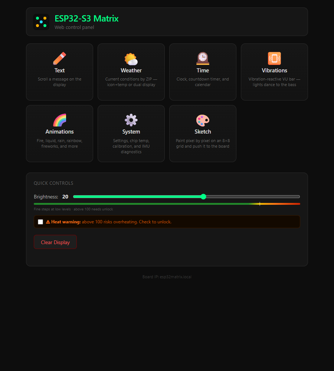This screenshot has height=371, width=334.
Task: Open the Time card title
Action: pos(203,70)
